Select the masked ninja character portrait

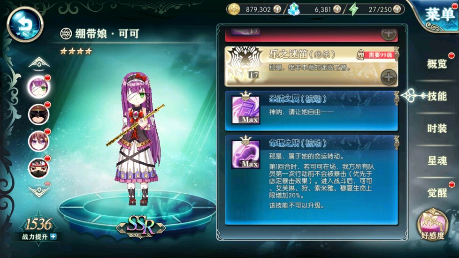pyautogui.click(x=38, y=168)
